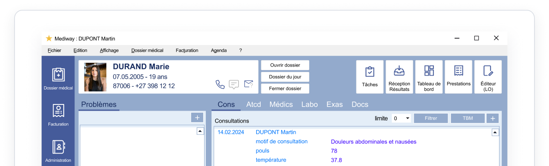Open the Tâches toolbar button
This screenshot has height=166, width=549.
(x=370, y=77)
